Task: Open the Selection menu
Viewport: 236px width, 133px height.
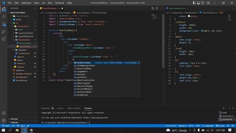Action: 26,3
